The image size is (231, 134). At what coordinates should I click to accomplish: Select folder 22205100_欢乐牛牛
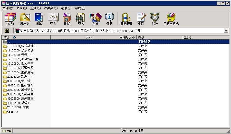(20, 77)
